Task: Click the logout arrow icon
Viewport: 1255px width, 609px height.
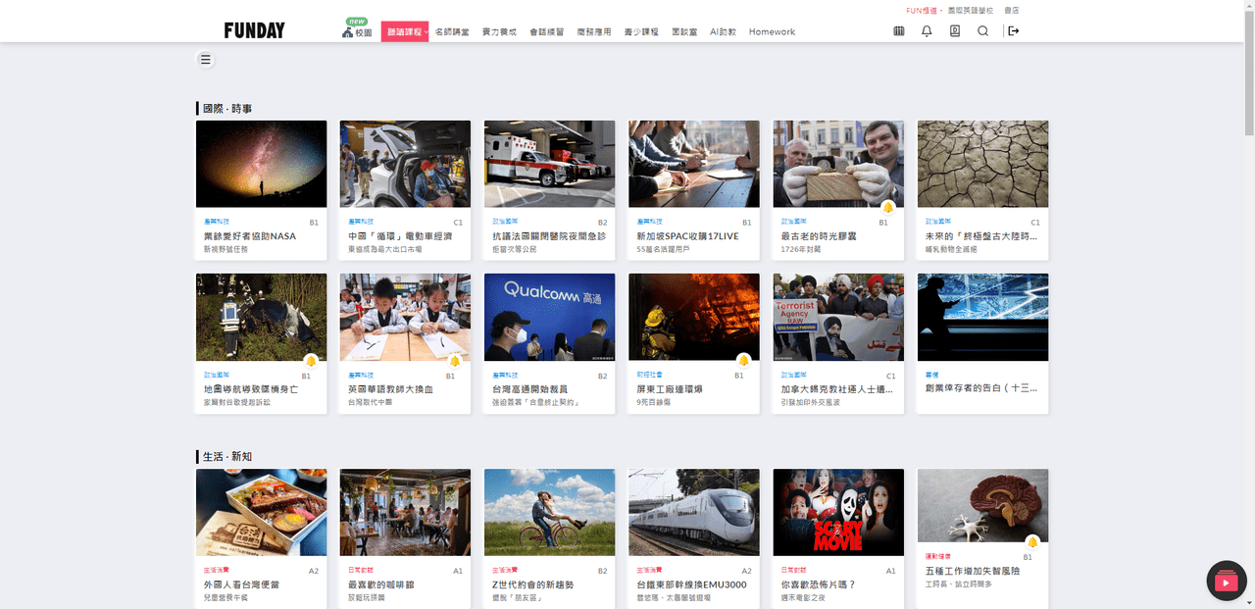Action: [x=1014, y=31]
